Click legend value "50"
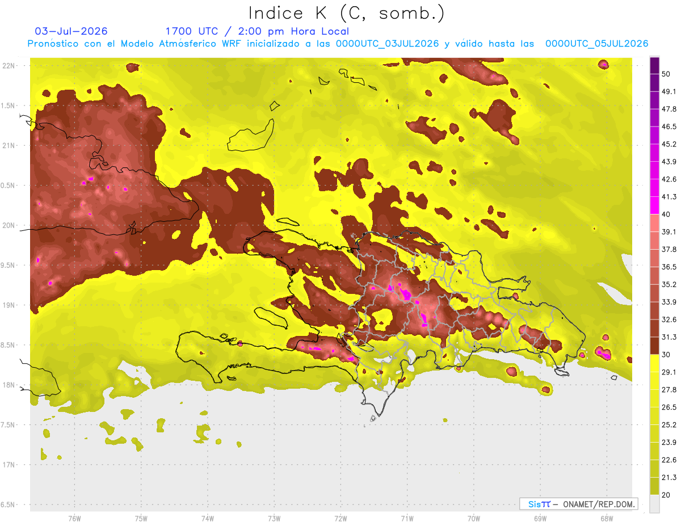Viewport: 681px width, 526px height. click(666, 74)
